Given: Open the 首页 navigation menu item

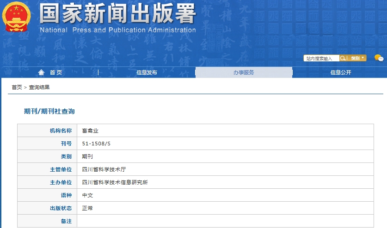Looking at the screenshot, I should (55, 72).
